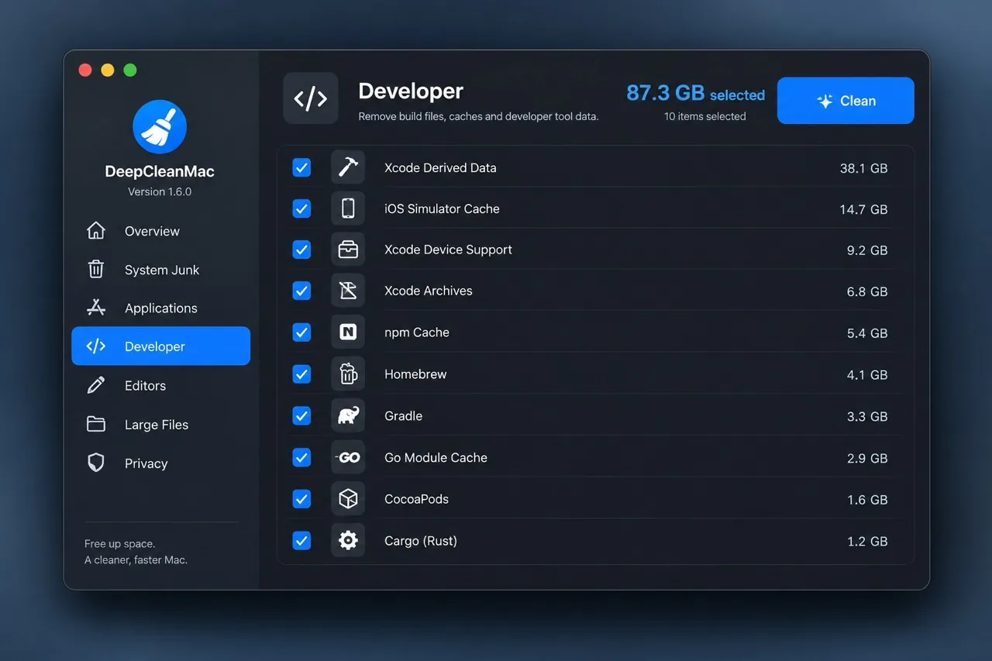Open the Overview section
This screenshot has width=992, height=661.
click(x=160, y=230)
